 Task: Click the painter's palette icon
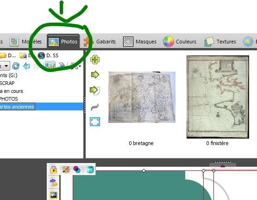(66, 170)
